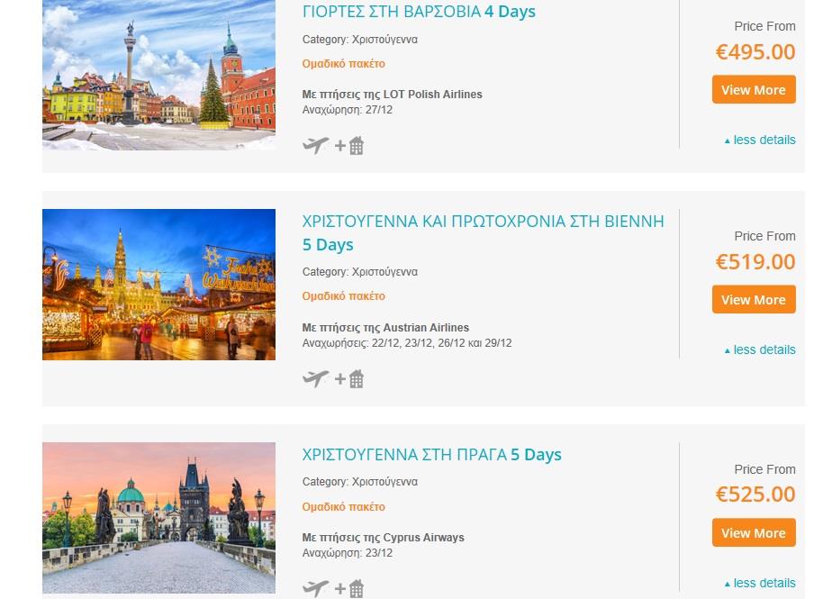Collapse details for the €495.00 Warsaw package
This screenshot has height=599, width=814.
click(760, 140)
